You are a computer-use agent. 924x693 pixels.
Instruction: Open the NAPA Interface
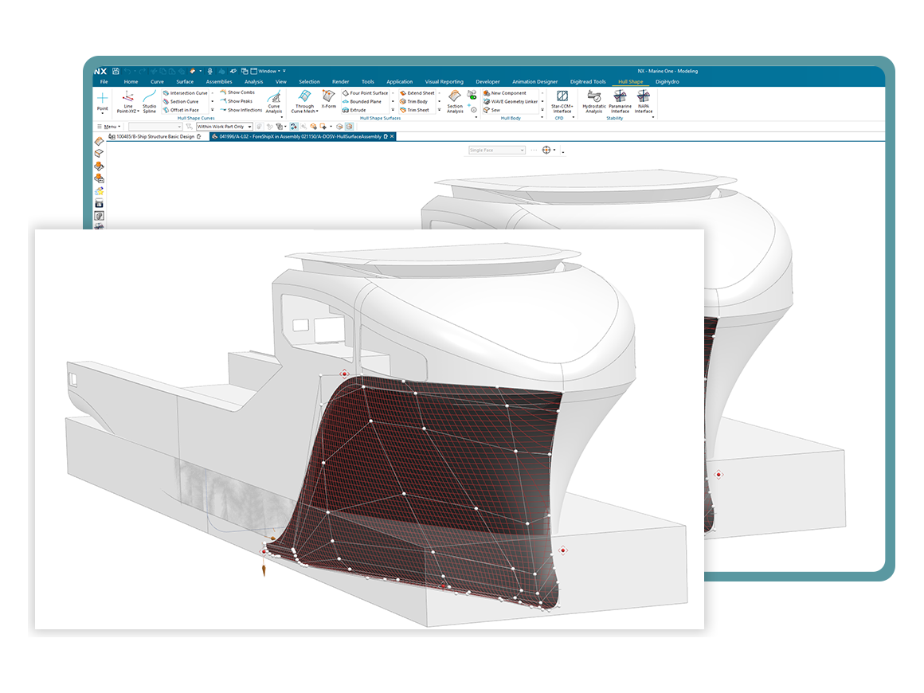(644, 101)
